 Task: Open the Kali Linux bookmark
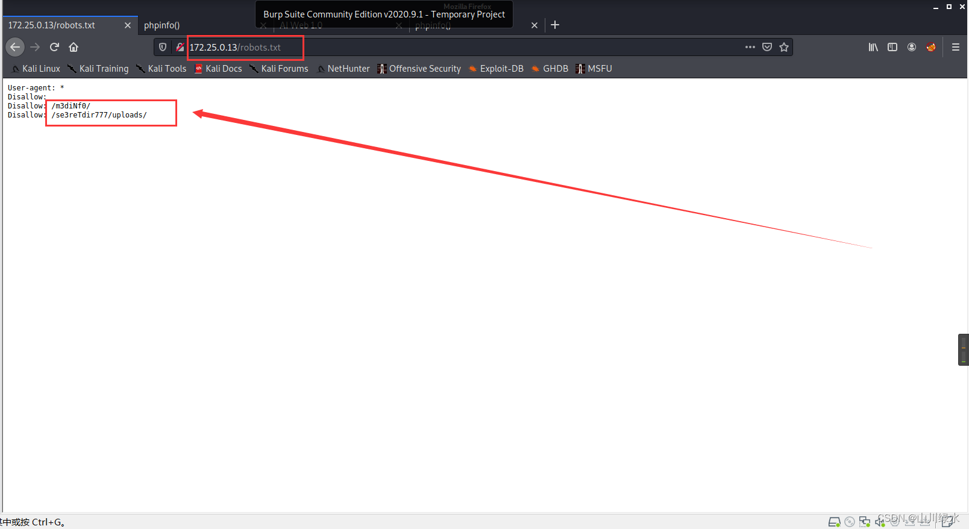(36, 69)
